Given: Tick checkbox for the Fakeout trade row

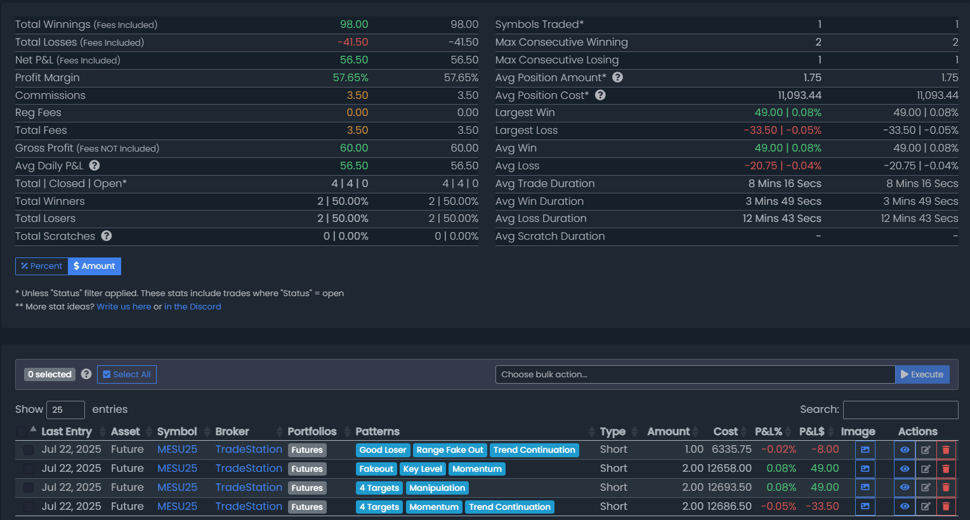Looking at the screenshot, I should pos(29,469).
